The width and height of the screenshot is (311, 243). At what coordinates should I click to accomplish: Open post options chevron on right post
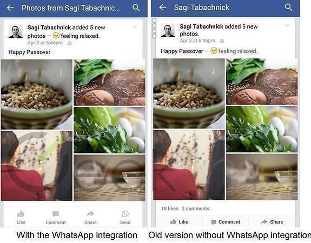click(x=287, y=25)
